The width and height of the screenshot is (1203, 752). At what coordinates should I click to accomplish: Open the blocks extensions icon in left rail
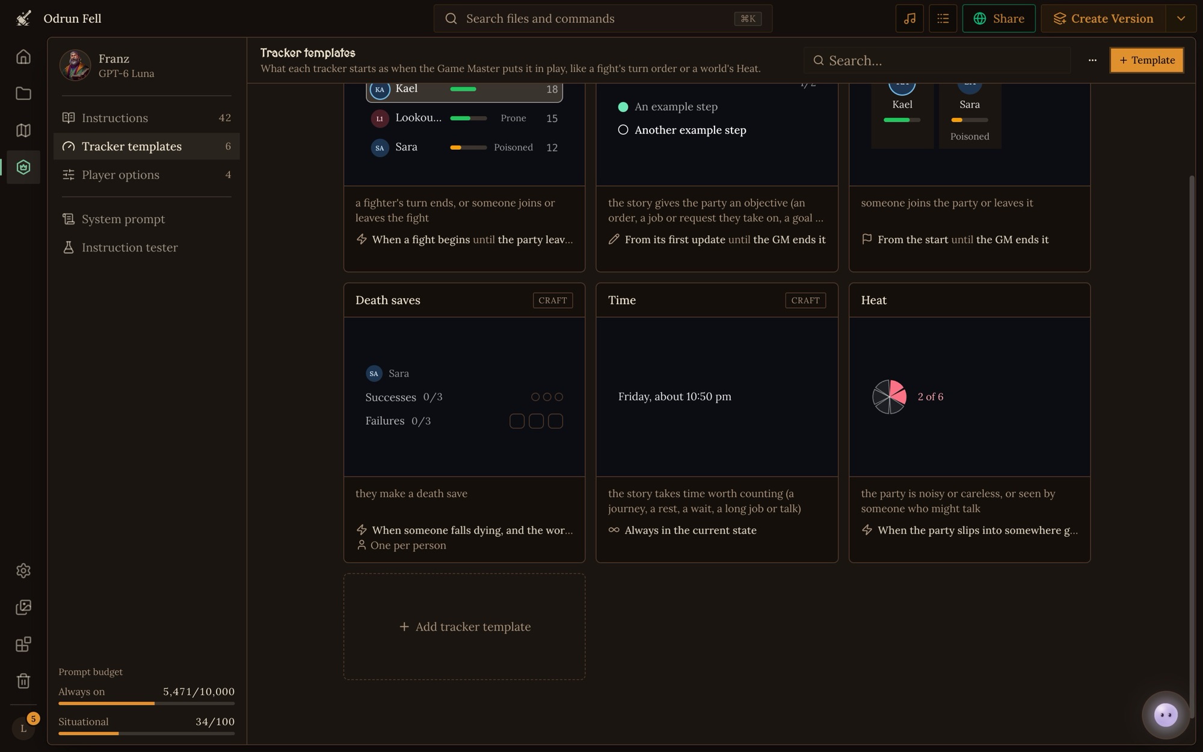click(23, 644)
